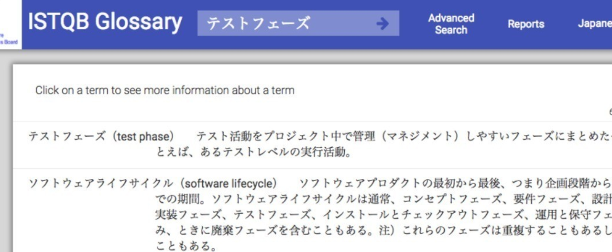Open term ソフトウェアライフサイクル (software lifecycle)
The height and width of the screenshot is (252, 612).
[x=153, y=184]
